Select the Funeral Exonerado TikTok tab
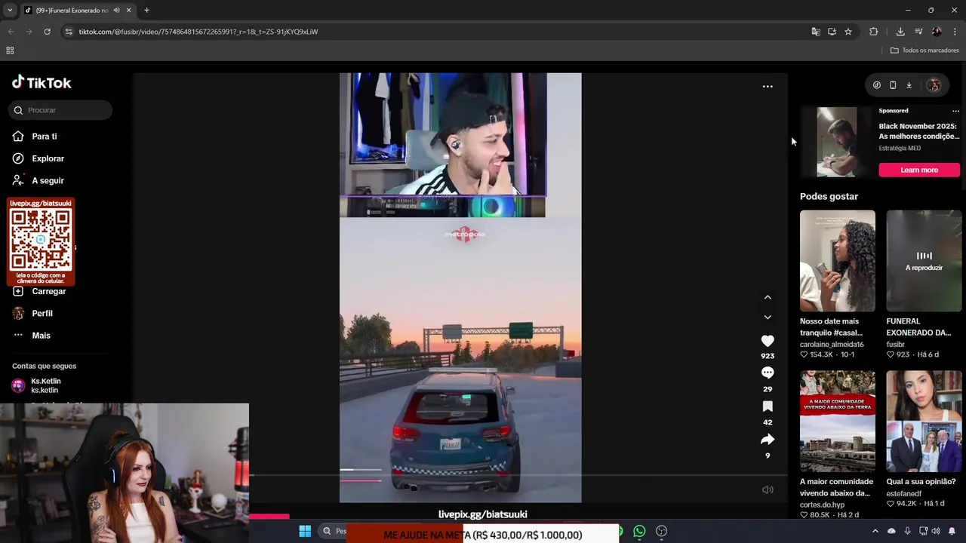Image resolution: width=966 pixels, height=543 pixels. pos(72,11)
